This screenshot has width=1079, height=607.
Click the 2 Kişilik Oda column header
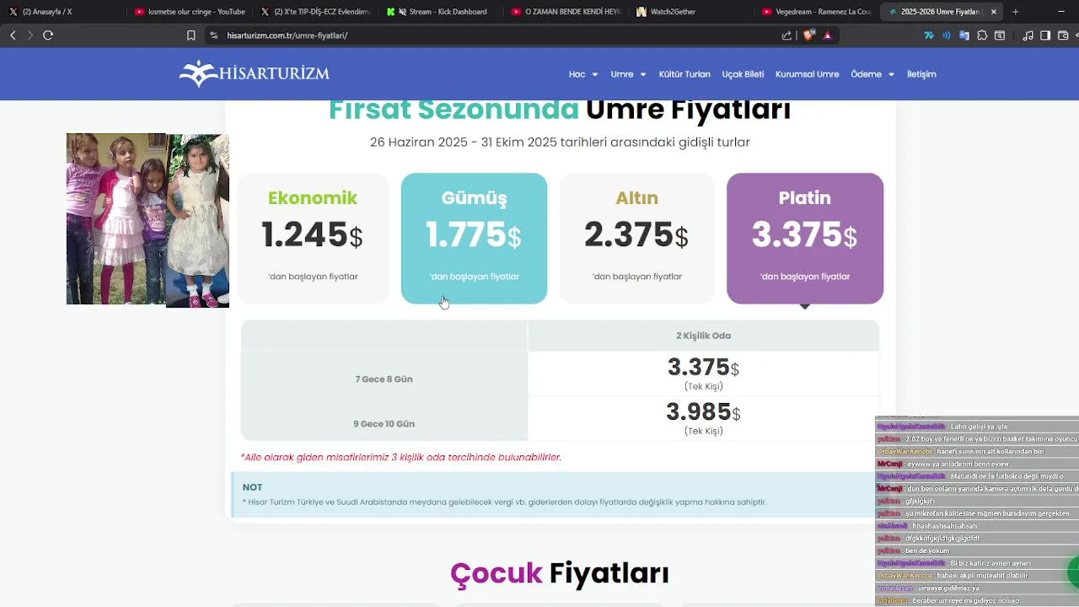coord(703,336)
